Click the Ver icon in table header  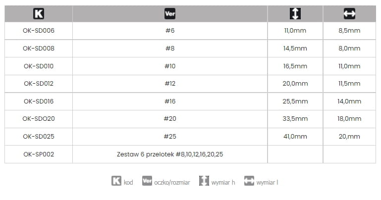coord(170,14)
